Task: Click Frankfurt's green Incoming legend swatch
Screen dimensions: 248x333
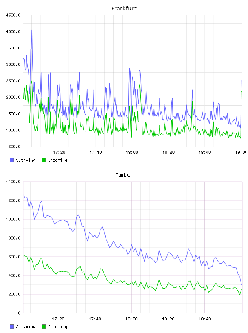Action: click(44, 160)
